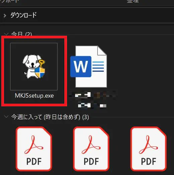Viewport: 174px width, 175px height.
Task: Select the MKJSsetup.exe dog installer icon
Action: pos(34,67)
